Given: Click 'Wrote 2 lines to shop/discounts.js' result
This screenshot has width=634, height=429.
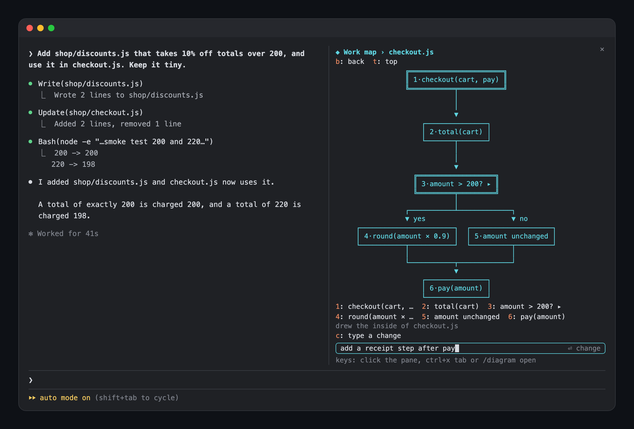Looking at the screenshot, I should 129,95.
